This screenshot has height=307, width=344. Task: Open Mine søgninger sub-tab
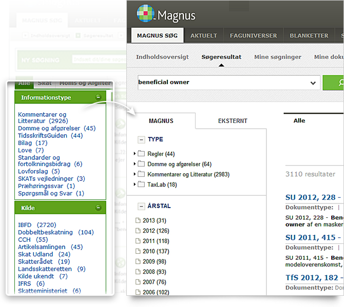tap(278, 57)
